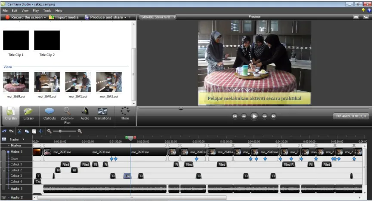This screenshot has width=374, height=201.
Task: Click the Video 1 track radio dot
Action: point(8,152)
